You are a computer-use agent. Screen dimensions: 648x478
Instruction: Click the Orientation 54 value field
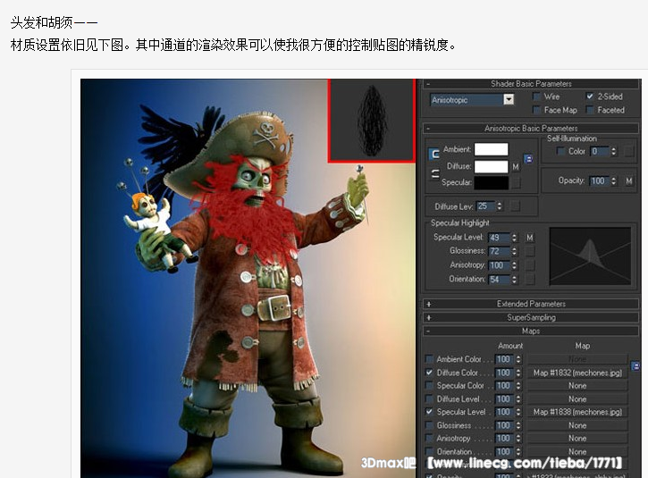pyautogui.click(x=500, y=280)
